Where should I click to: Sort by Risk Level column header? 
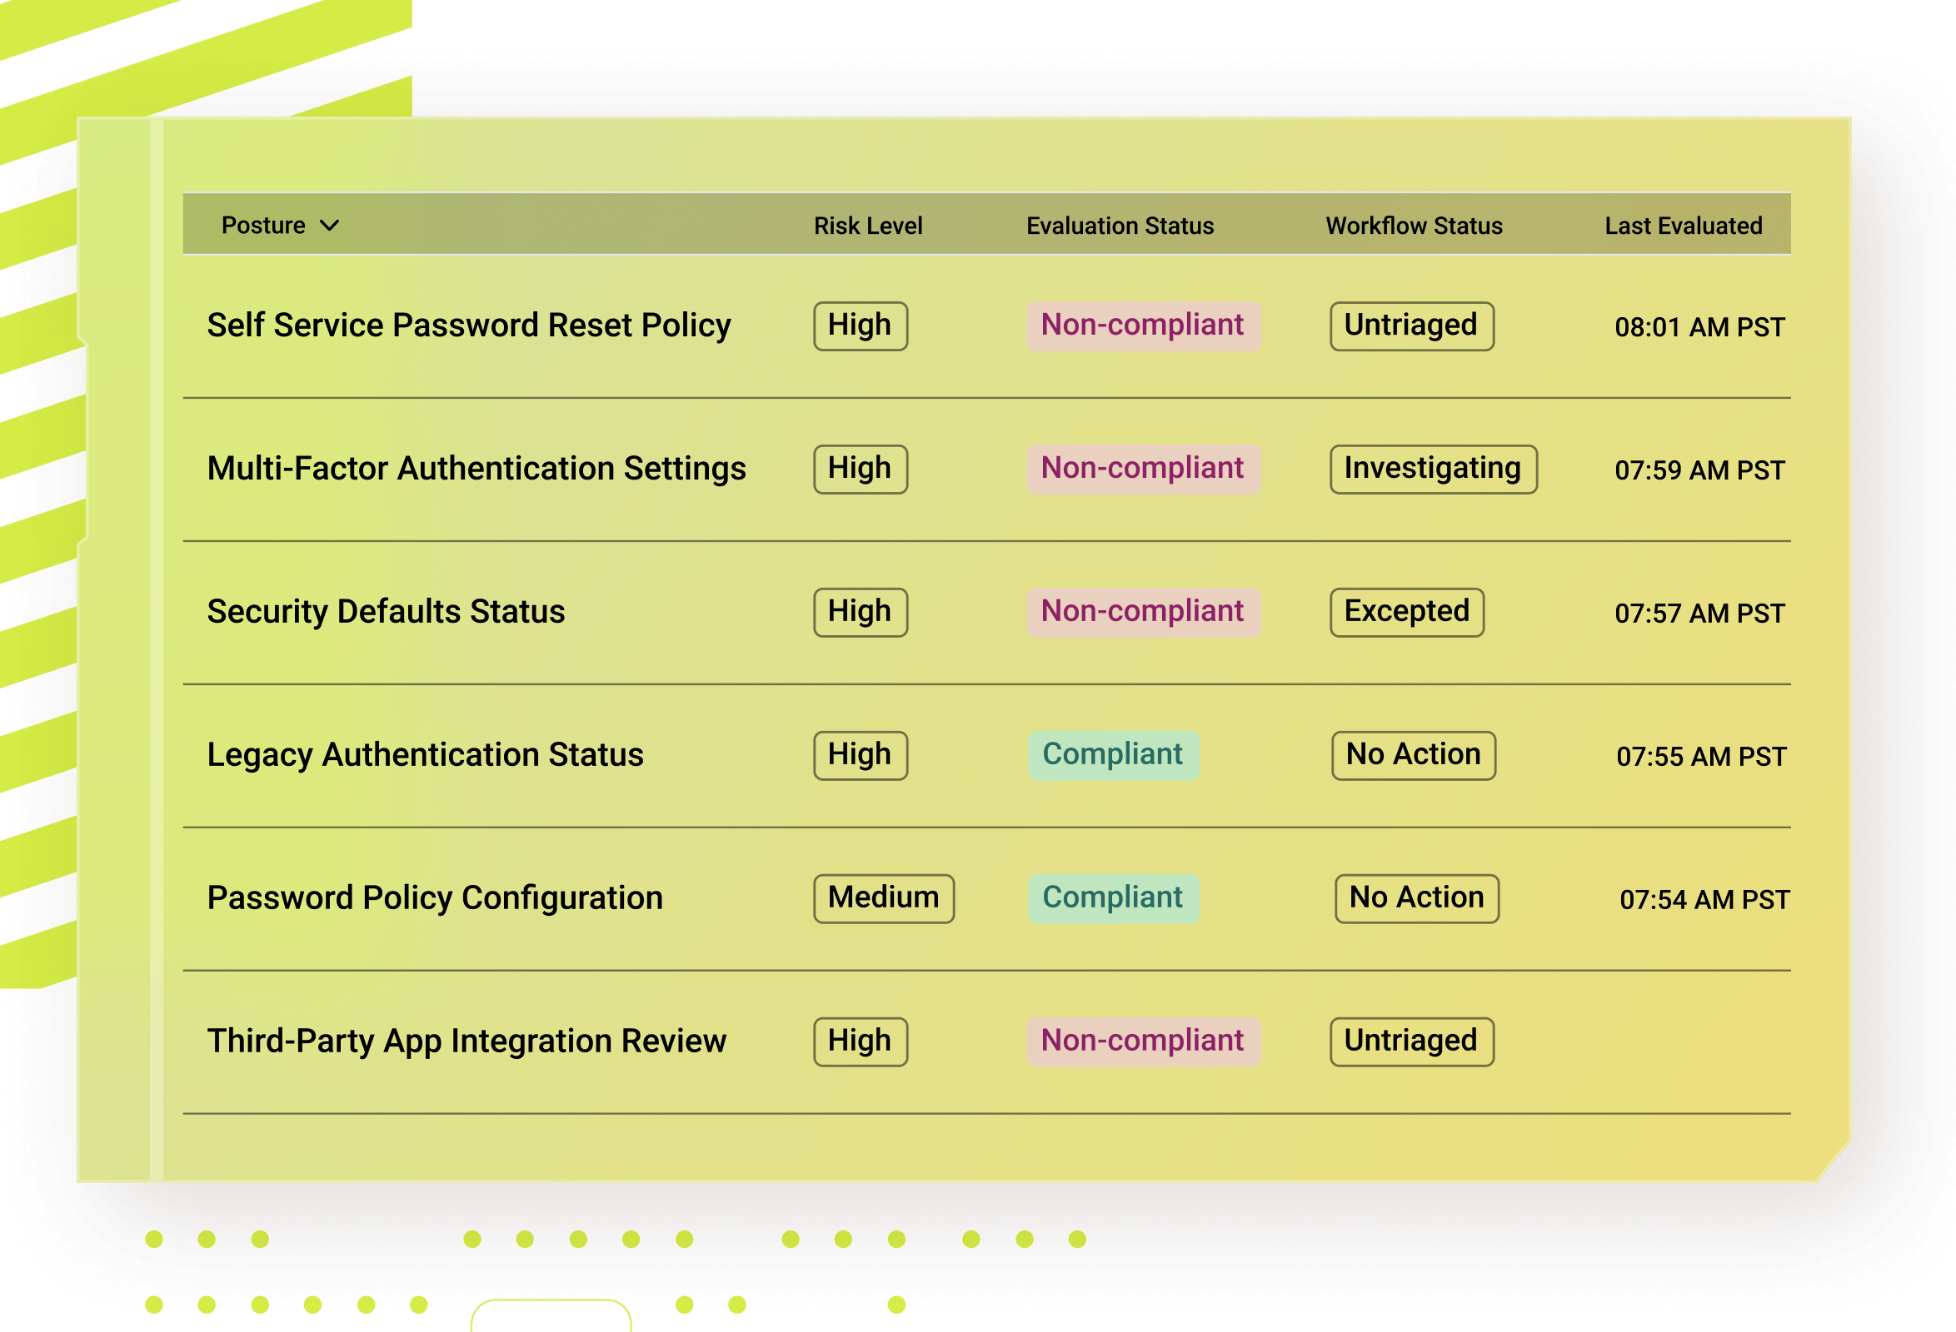coord(868,226)
